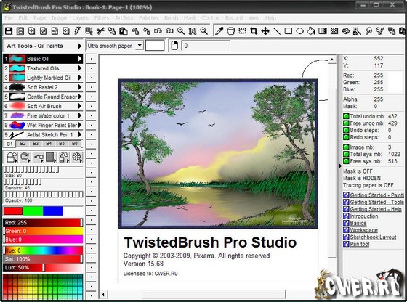Click the scissors cut icon
The width and height of the screenshot is (407, 302).
[100, 31]
